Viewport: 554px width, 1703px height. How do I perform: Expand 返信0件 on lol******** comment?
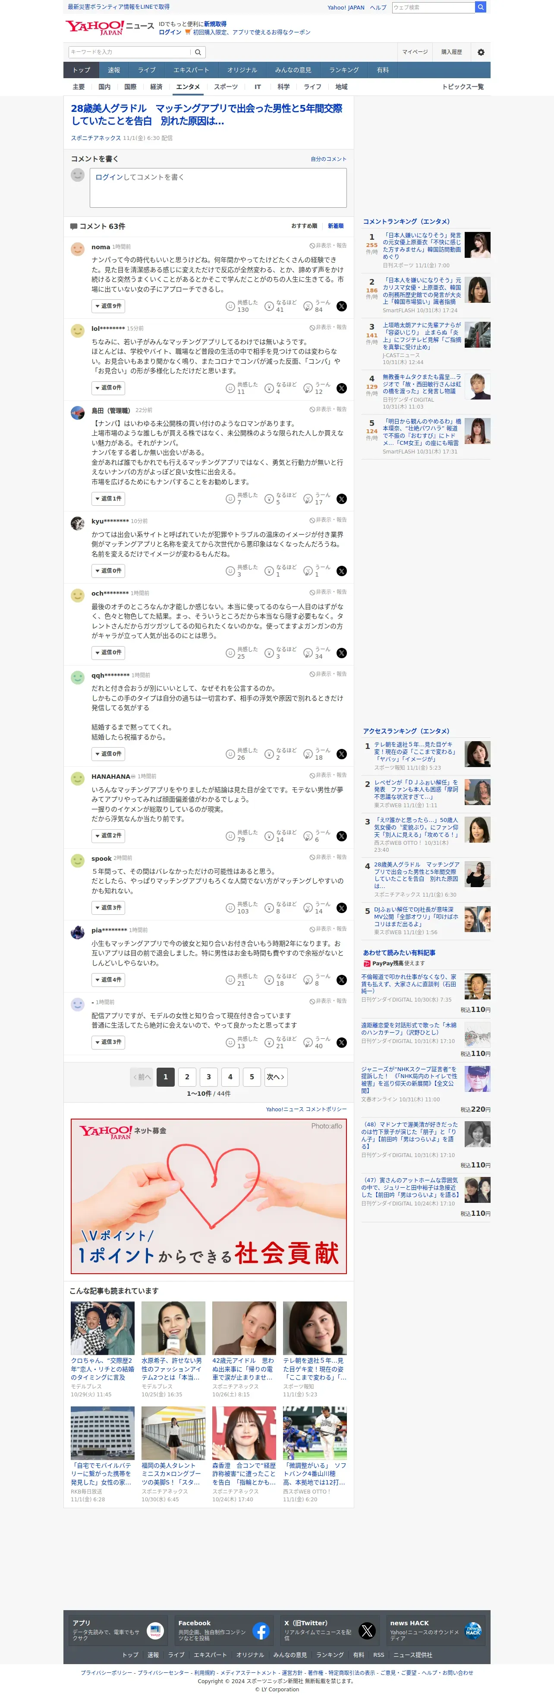(x=108, y=388)
